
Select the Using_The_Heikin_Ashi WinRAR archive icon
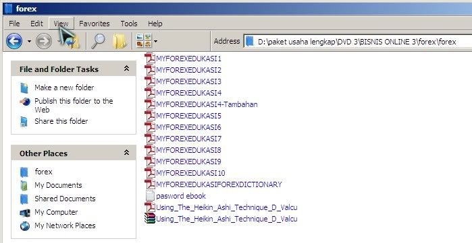(150, 218)
